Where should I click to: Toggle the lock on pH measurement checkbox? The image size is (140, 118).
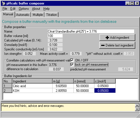(72, 65)
